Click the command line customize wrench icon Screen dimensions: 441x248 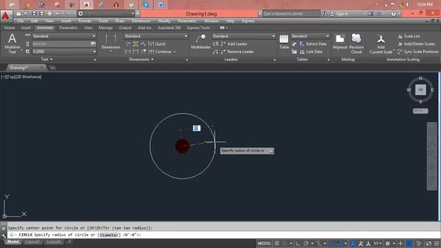tap(3, 236)
